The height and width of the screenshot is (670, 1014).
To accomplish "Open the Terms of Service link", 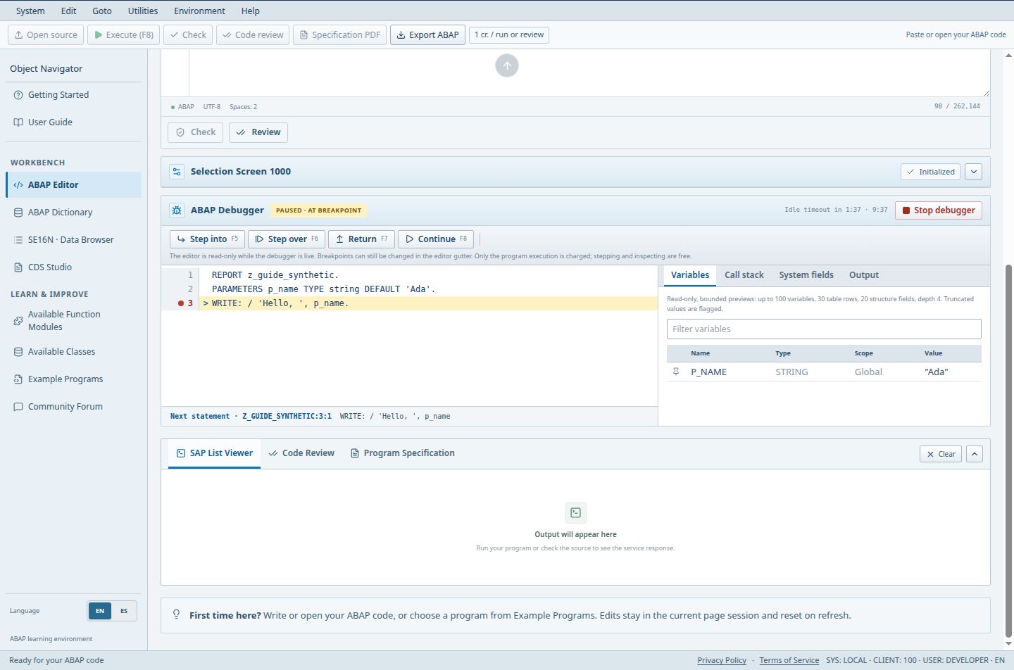I will 789,661.
